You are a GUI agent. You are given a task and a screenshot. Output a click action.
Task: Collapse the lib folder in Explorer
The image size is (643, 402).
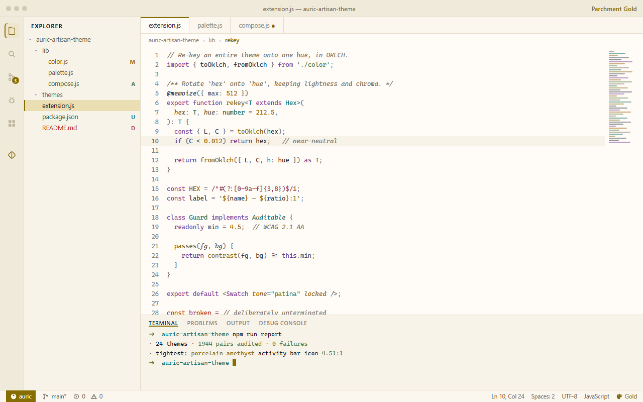click(x=82, y=50)
